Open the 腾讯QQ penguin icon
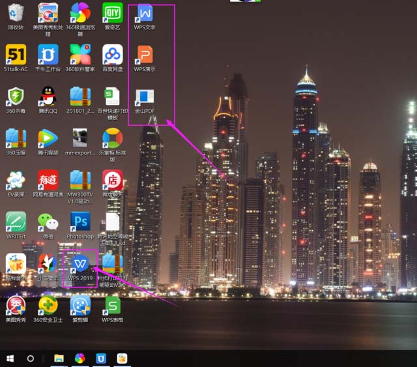417x367 pixels. [x=48, y=96]
